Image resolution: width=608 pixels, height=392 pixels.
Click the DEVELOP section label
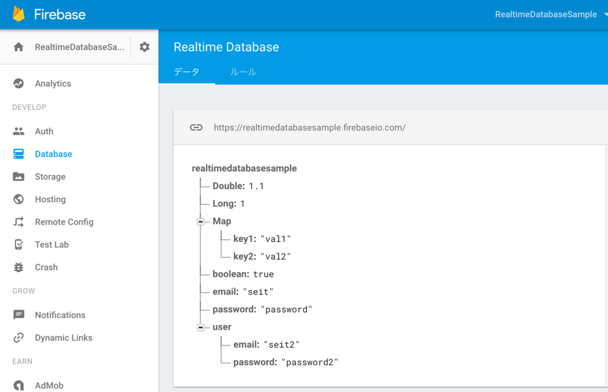(x=29, y=107)
